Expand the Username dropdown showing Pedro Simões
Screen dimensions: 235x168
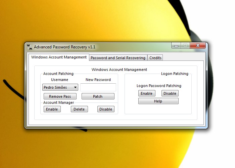[x=60, y=87]
